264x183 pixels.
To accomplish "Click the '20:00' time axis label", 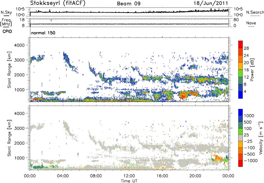I will (195, 176).
